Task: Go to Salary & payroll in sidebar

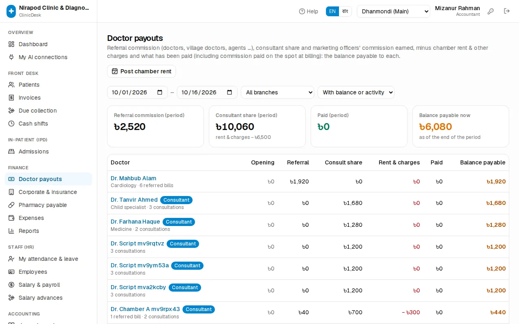Action: [49, 285]
